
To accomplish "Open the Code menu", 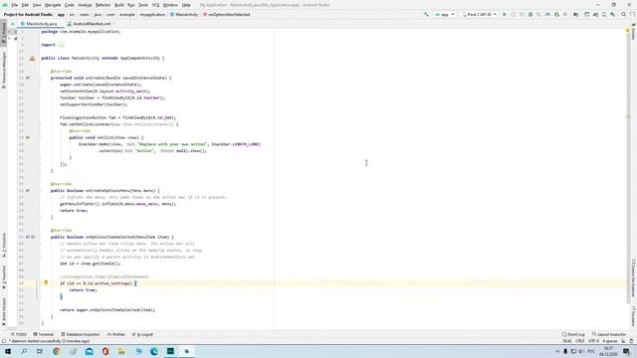I will pos(70,5).
